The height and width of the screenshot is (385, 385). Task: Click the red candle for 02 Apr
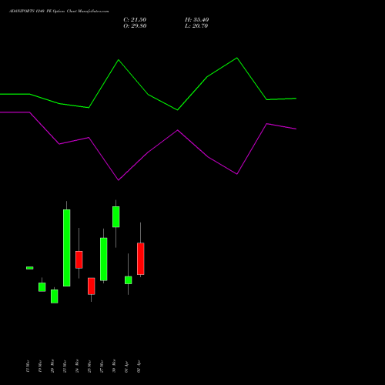(x=141, y=259)
